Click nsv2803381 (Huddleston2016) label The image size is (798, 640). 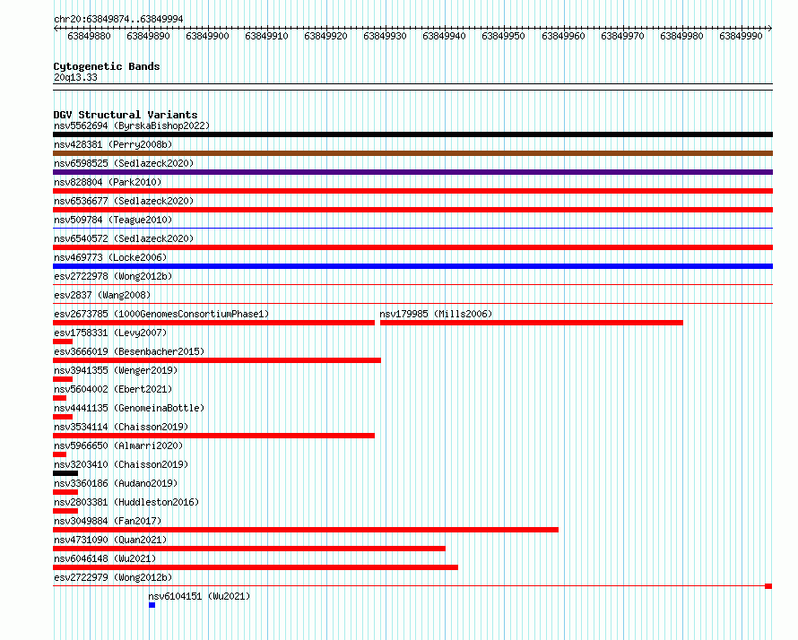point(126,502)
